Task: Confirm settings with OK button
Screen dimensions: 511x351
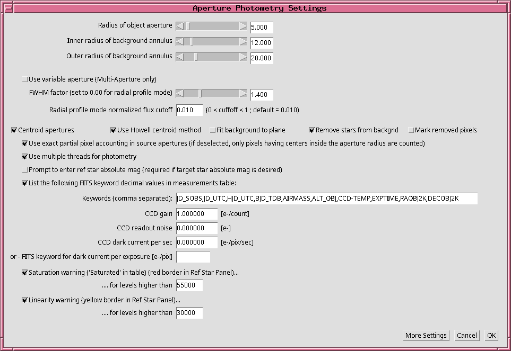Action: click(491, 336)
